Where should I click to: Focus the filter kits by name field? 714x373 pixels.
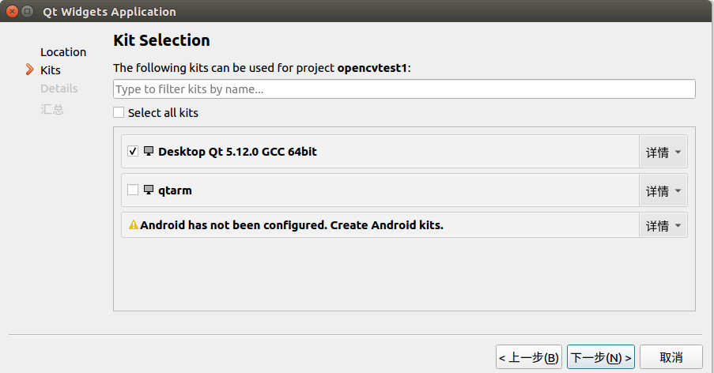(x=404, y=89)
